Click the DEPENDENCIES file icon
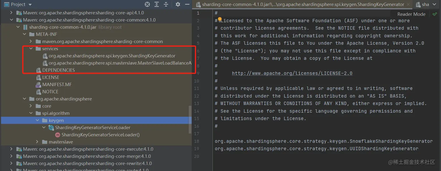The width and height of the screenshot is (441, 171). (x=38, y=70)
